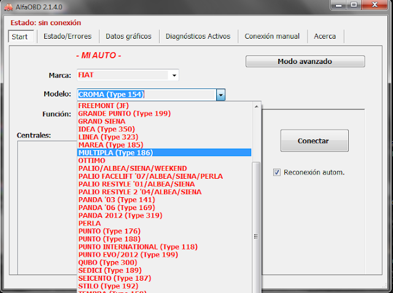This screenshot has width=393, height=293.
Task: Open the Marca dropdown arrow
Action: 174,75
